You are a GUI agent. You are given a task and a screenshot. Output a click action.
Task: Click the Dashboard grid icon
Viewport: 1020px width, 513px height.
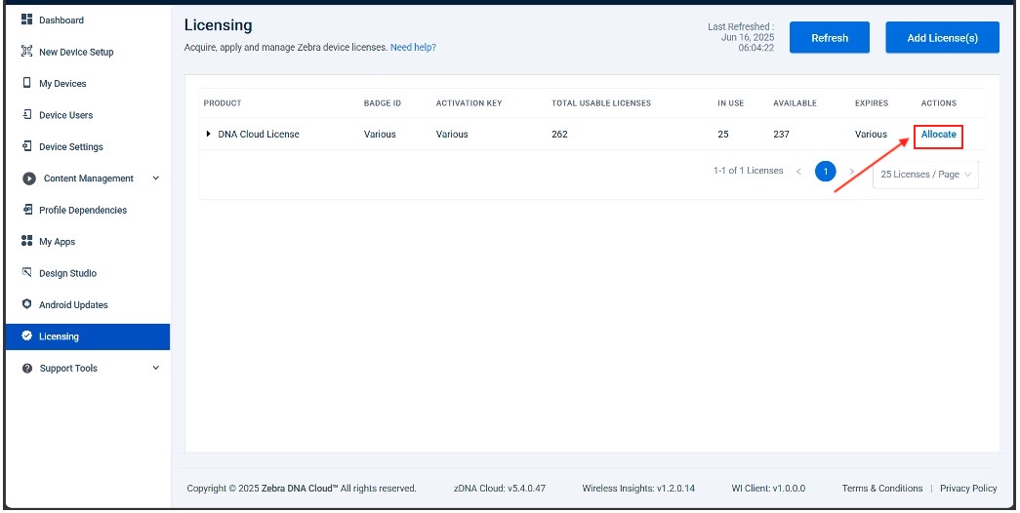[x=26, y=20]
